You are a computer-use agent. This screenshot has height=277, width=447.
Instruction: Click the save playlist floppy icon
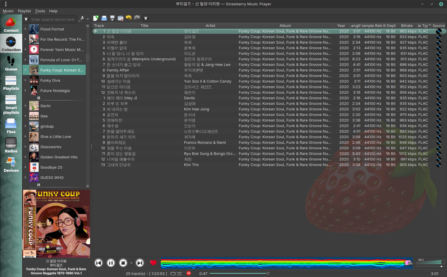[x=112, y=18]
